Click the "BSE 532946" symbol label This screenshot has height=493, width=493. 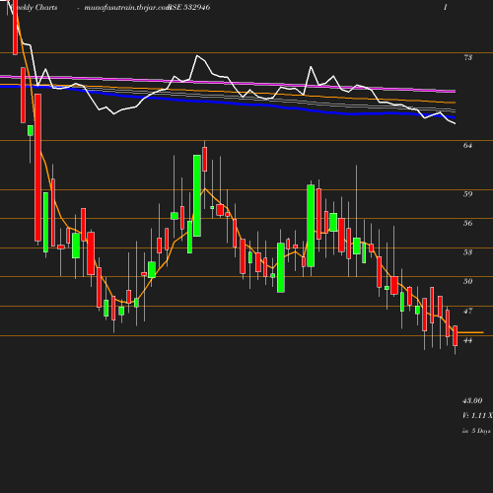(x=189, y=7)
